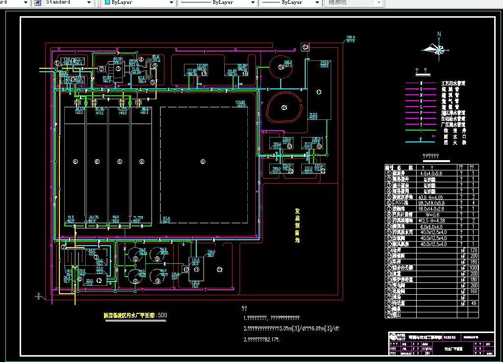Select table cell 'φ12.5 H=4.28'
The width and height of the screenshot is (503, 362).
point(432,221)
